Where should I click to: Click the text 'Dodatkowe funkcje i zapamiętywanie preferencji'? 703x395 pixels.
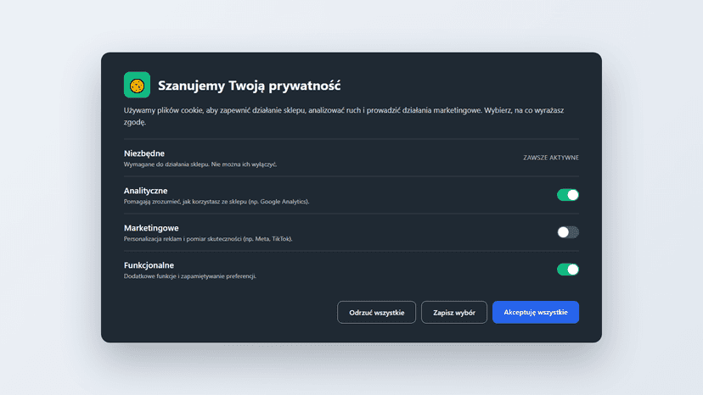(x=189, y=275)
